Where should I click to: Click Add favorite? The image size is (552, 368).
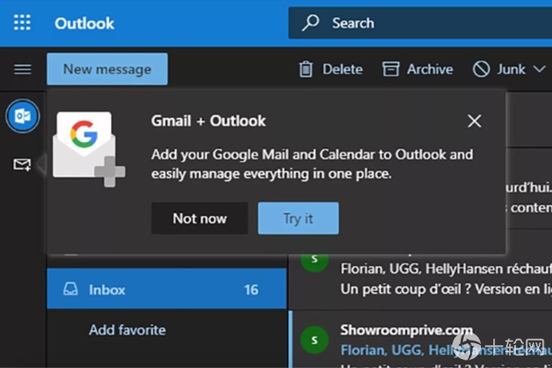[128, 330]
